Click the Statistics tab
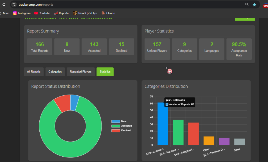 105,72
